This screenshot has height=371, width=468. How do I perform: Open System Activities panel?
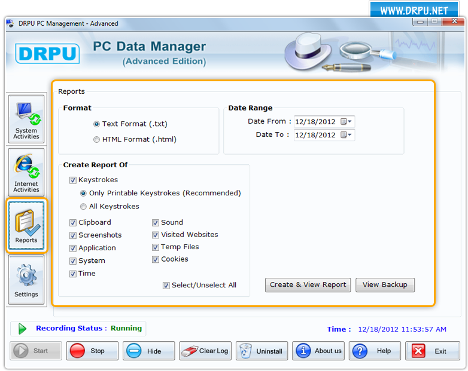click(26, 119)
